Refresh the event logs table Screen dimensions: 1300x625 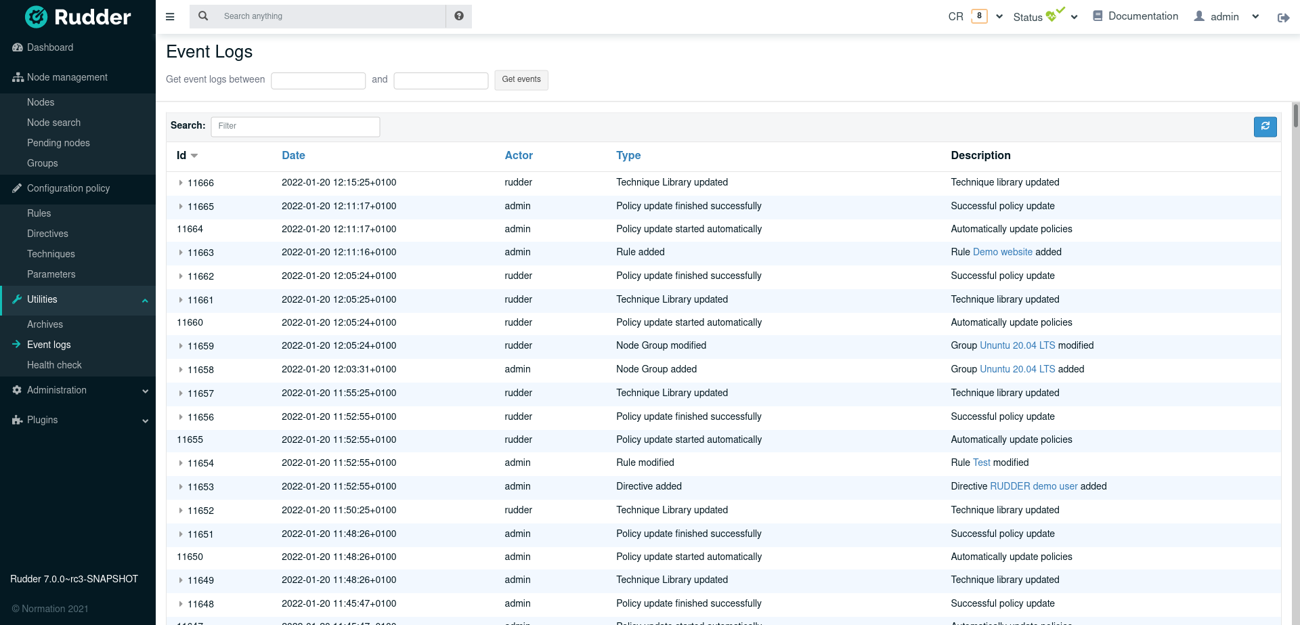tap(1265, 127)
